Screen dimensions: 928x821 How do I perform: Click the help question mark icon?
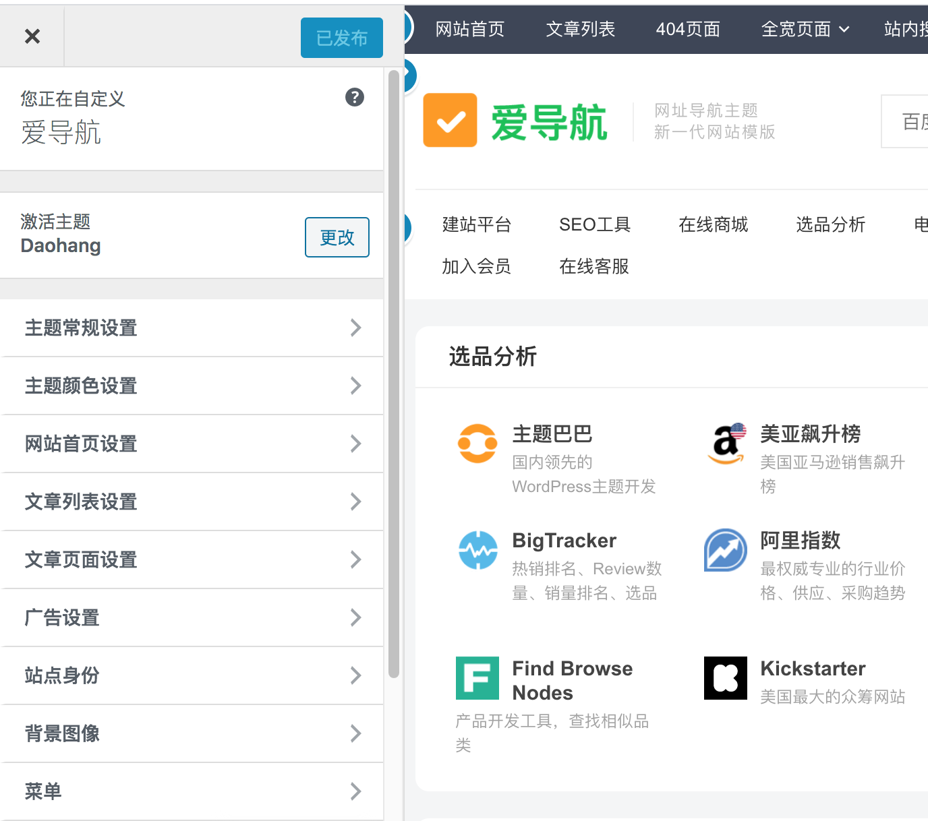click(x=355, y=97)
